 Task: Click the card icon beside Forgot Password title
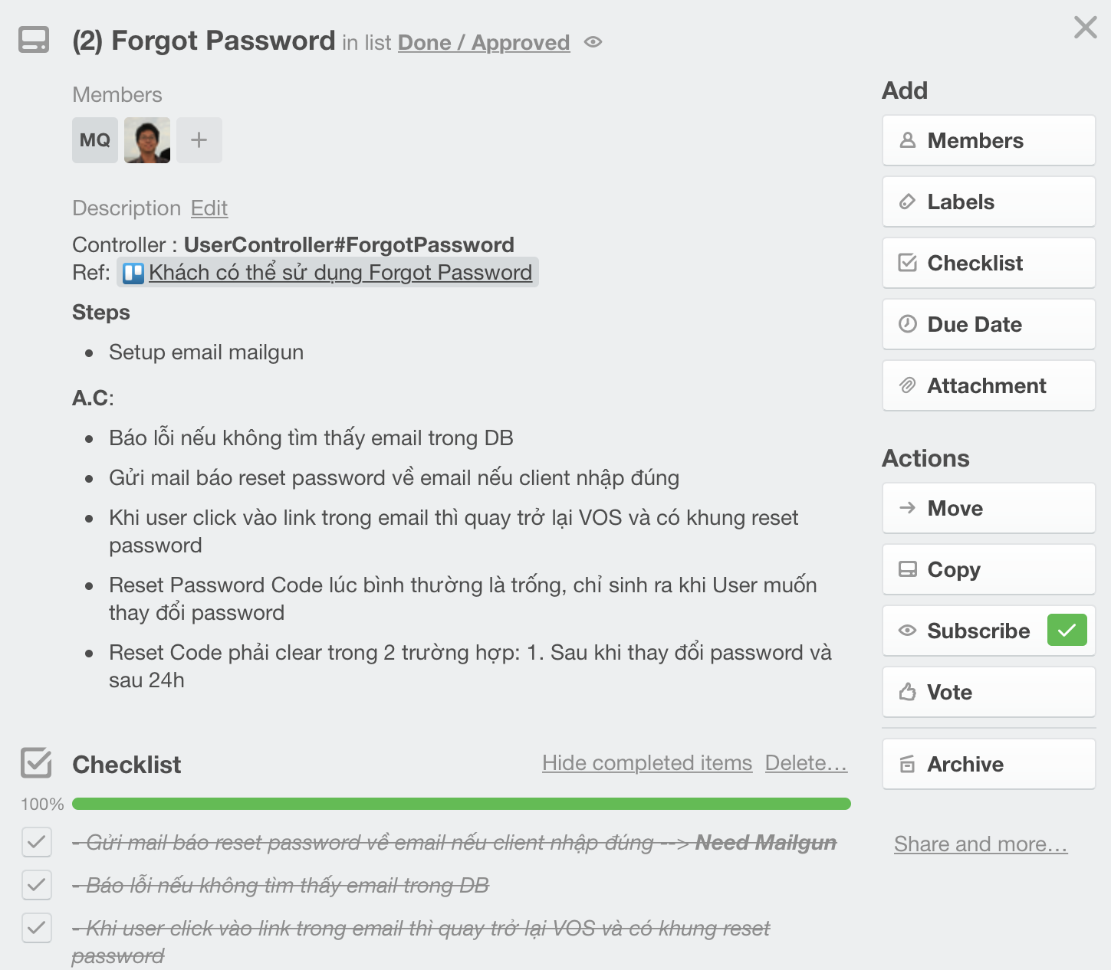tap(34, 40)
